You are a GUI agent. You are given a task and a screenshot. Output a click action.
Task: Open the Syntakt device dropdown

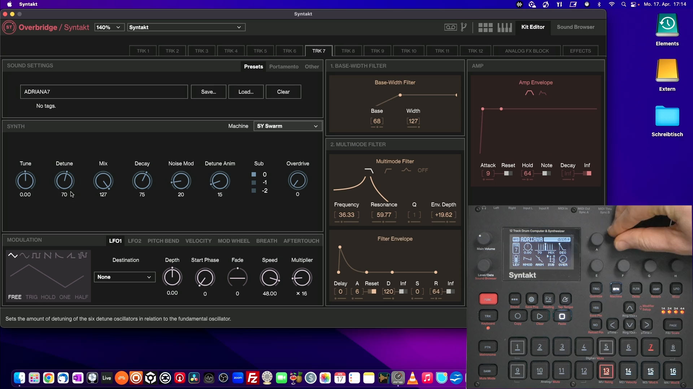point(186,27)
